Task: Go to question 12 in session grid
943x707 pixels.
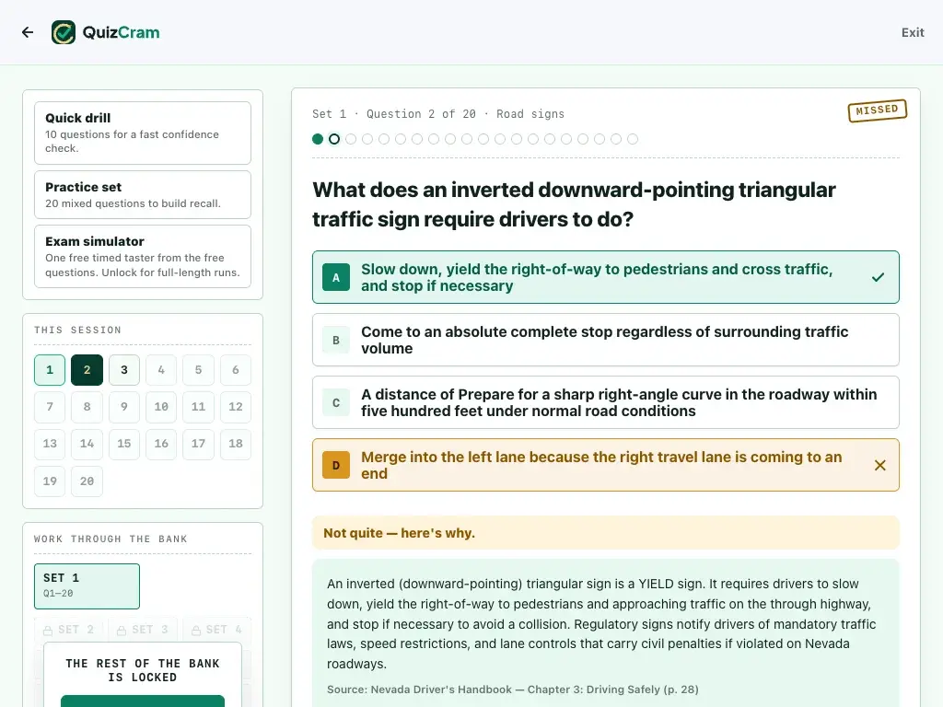Action: point(236,407)
